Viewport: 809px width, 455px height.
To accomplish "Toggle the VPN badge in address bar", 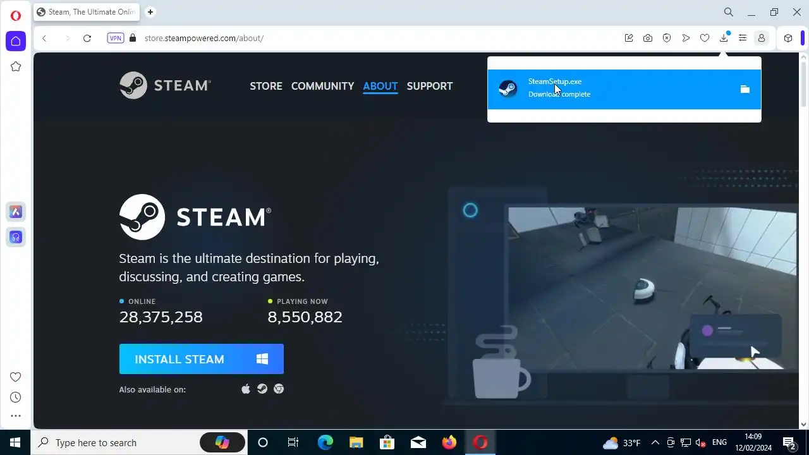I will pos(116,38).
